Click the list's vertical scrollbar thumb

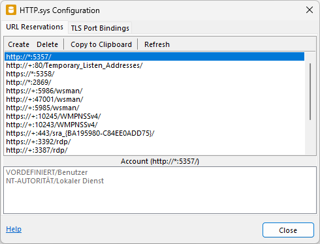click(x=310, y=91)
